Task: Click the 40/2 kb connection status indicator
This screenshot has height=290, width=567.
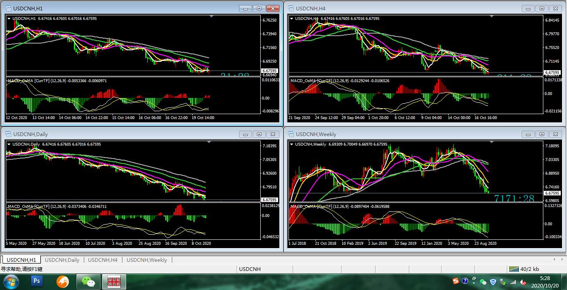Action: click(x=524, y=269)
